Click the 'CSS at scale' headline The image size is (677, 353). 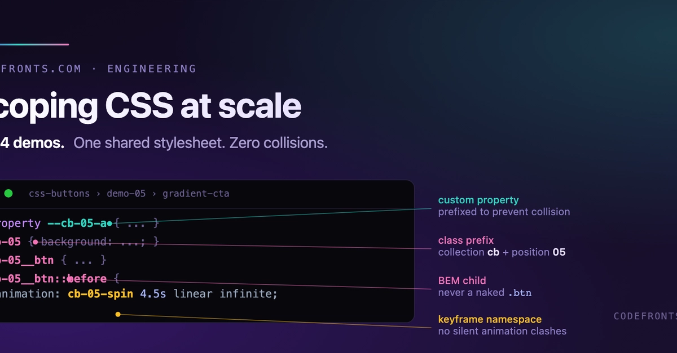[x=203, y=106]
